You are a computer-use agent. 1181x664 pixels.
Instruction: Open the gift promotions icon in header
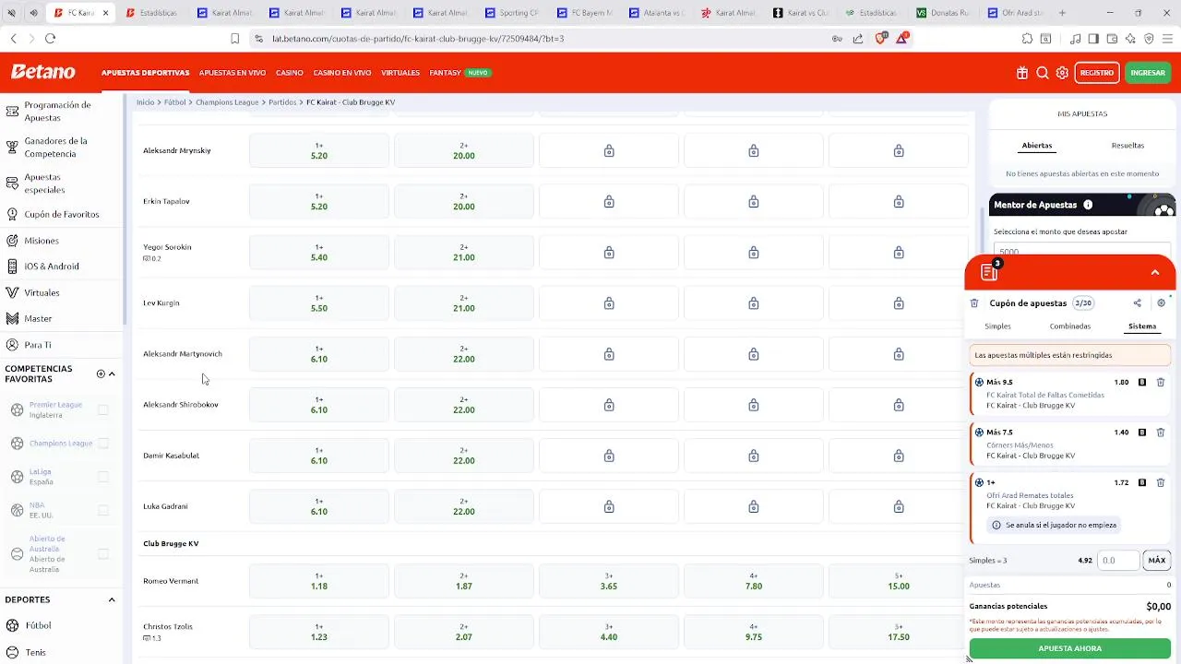(x=1022, y=73)
